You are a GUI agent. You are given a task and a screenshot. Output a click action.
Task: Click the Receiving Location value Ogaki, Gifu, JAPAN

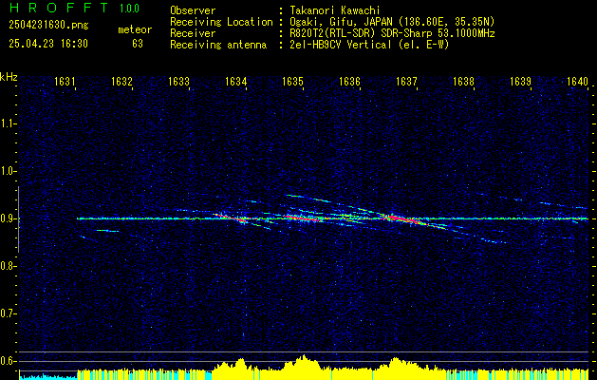(x=341, y=22)
